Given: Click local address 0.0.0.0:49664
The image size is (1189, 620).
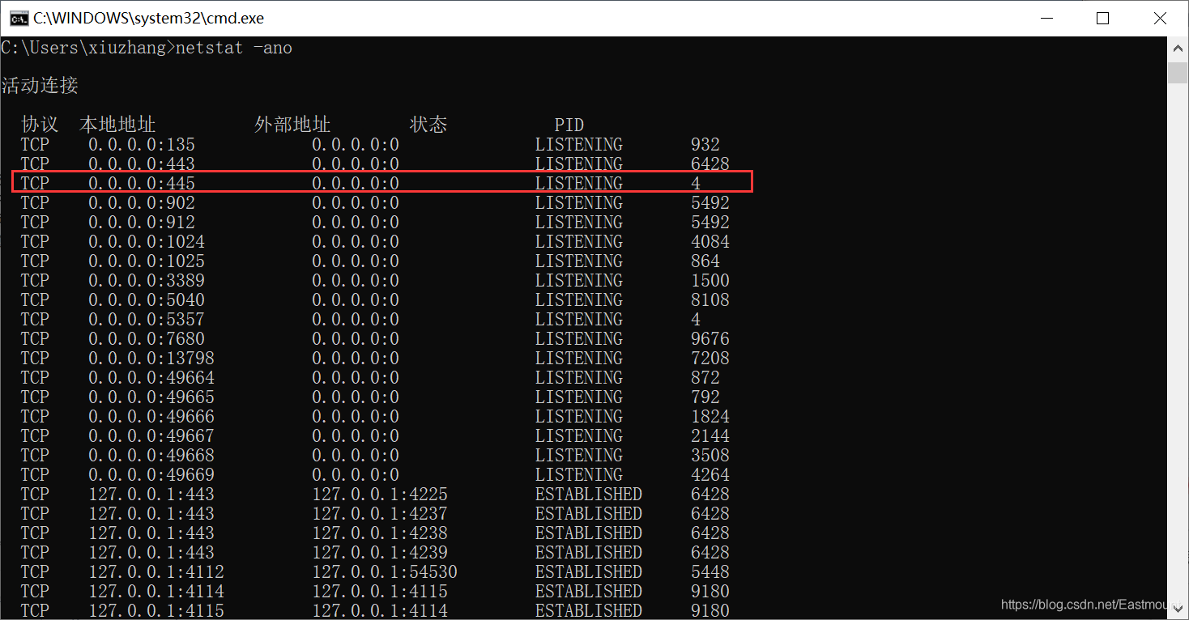Looking at the screenshot, I should point(151,378).
